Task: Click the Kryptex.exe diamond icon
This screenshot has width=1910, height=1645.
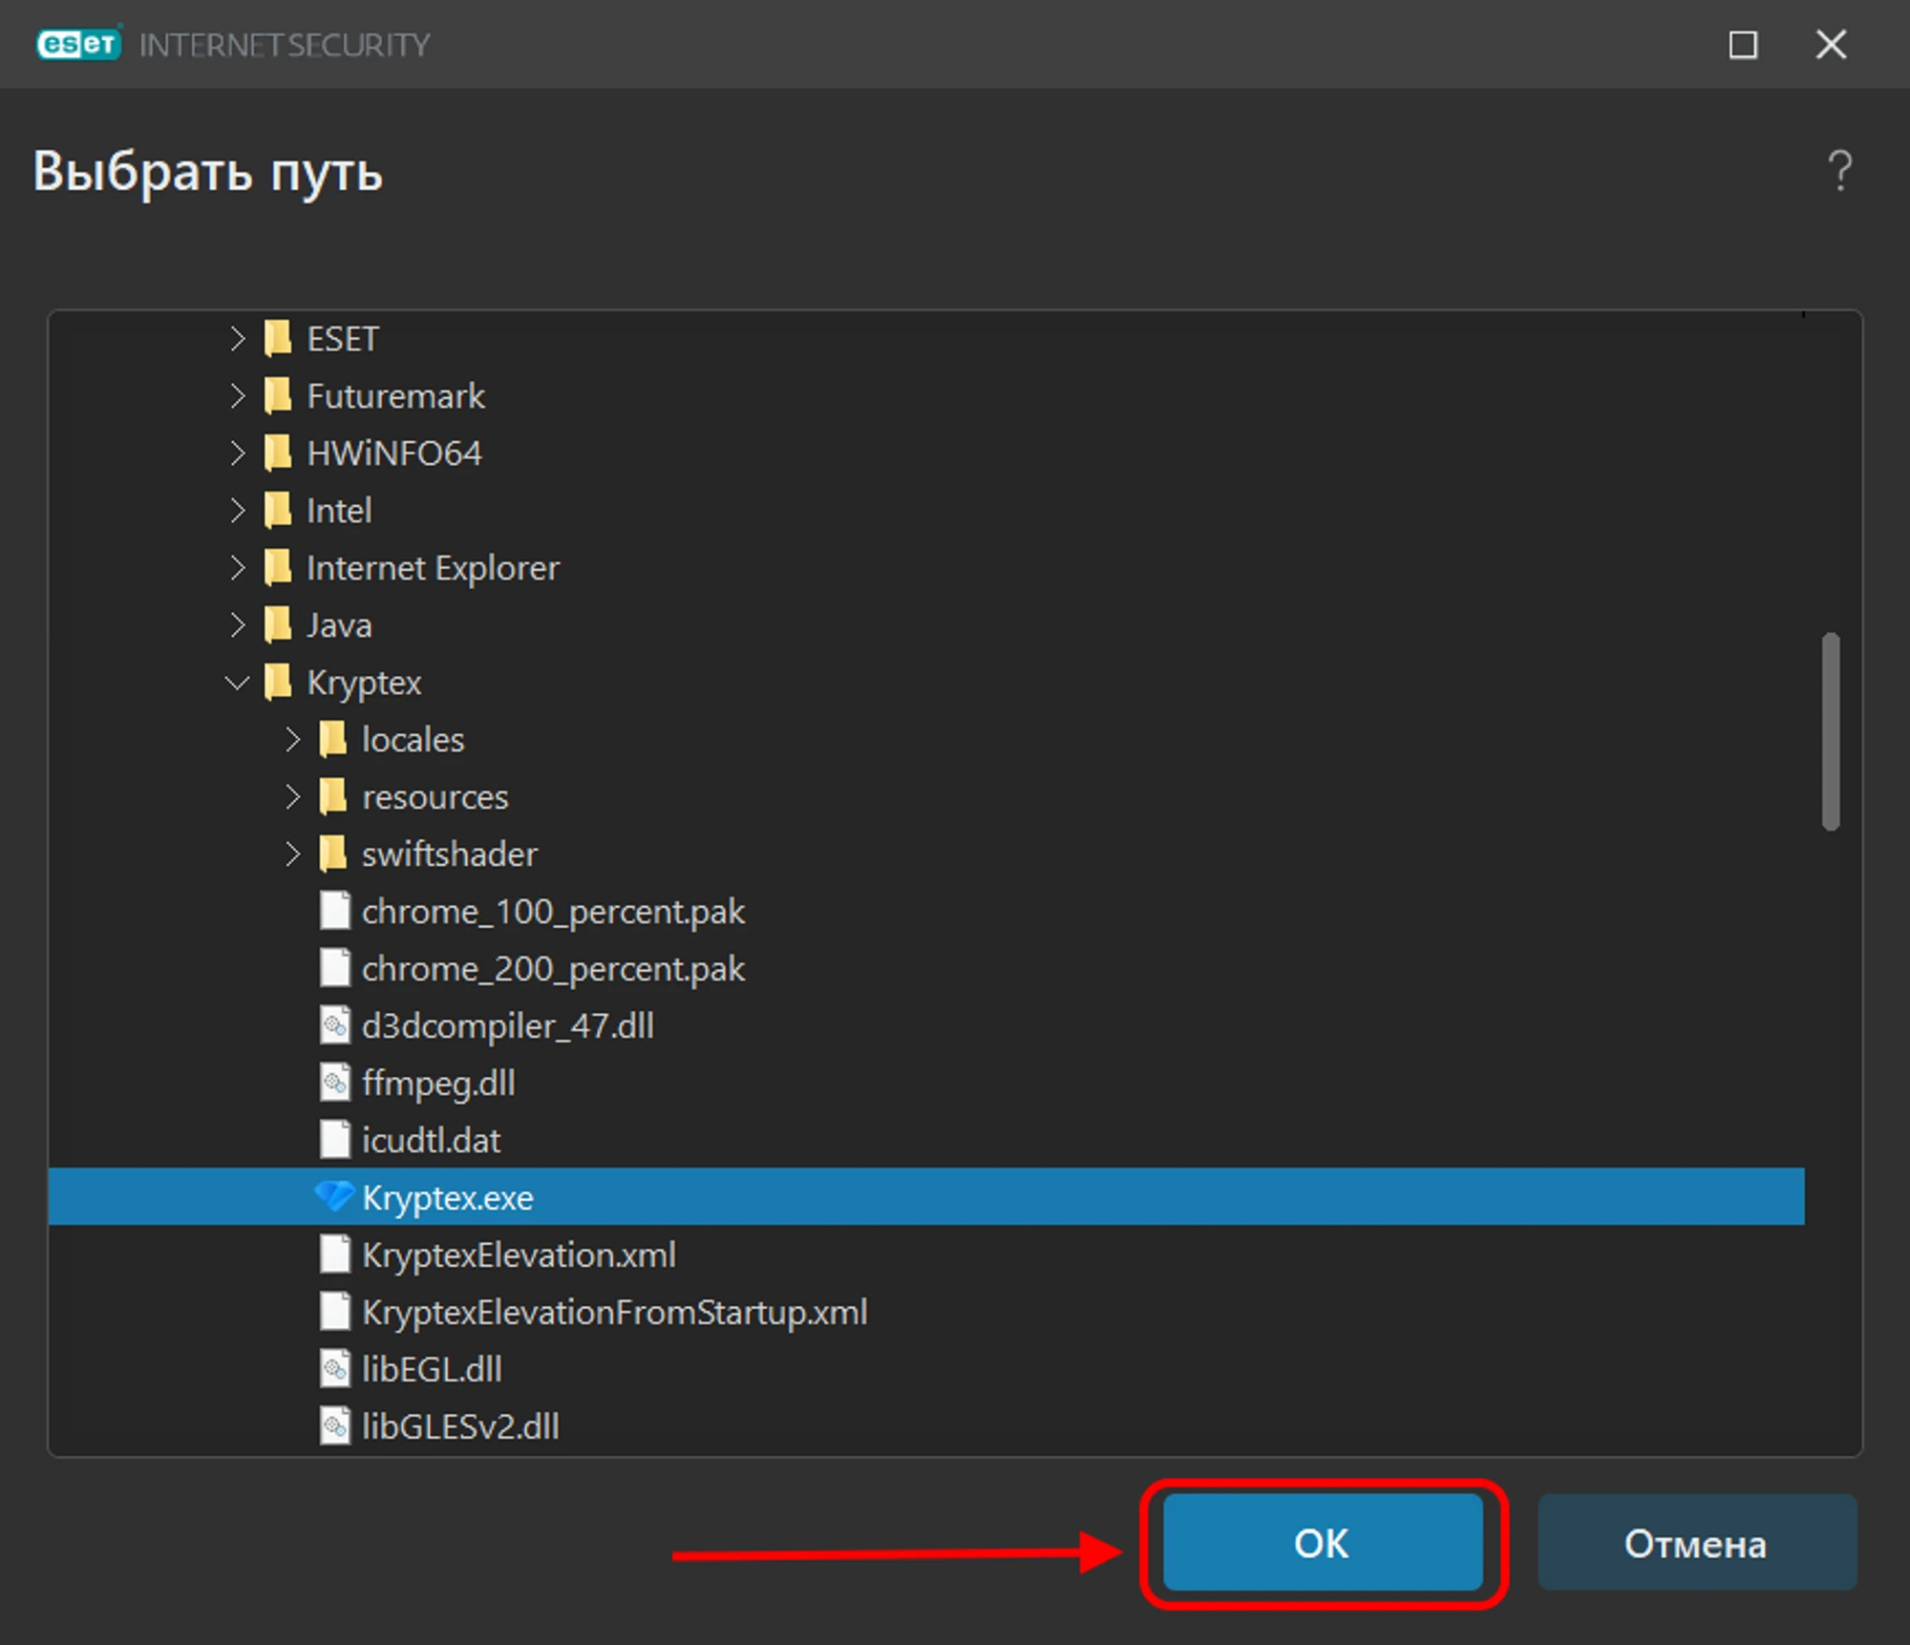Action: click(334, 1196)
